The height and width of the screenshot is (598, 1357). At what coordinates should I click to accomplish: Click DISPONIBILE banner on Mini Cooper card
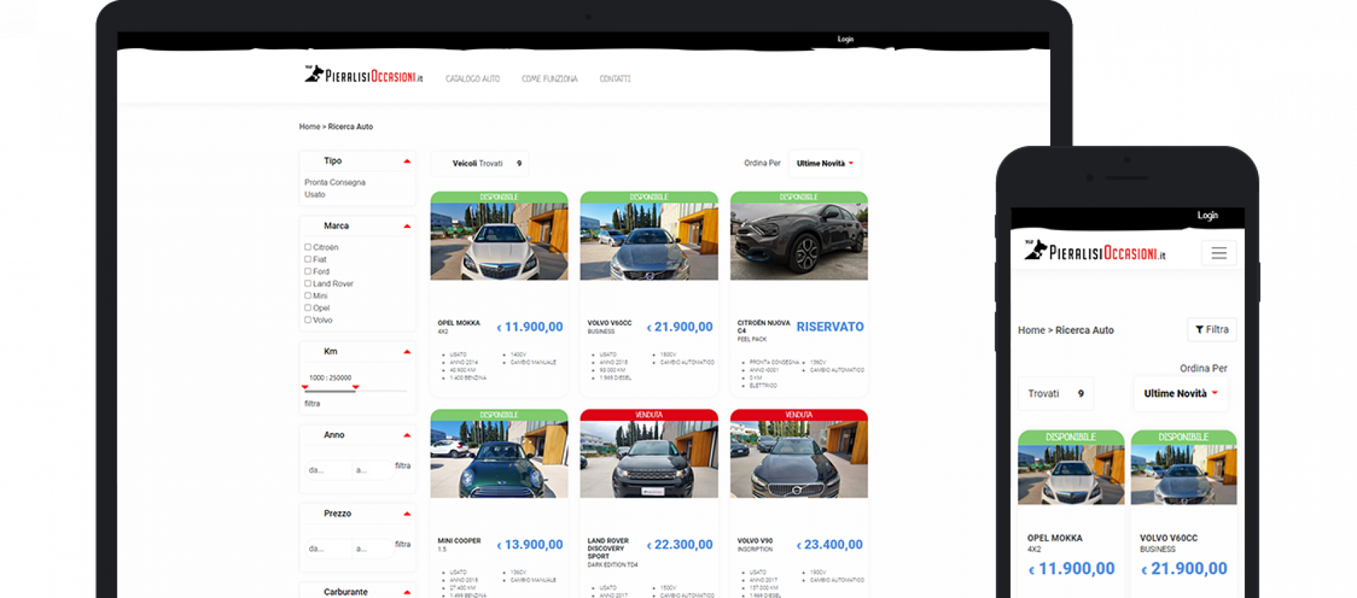coord(499,415)
